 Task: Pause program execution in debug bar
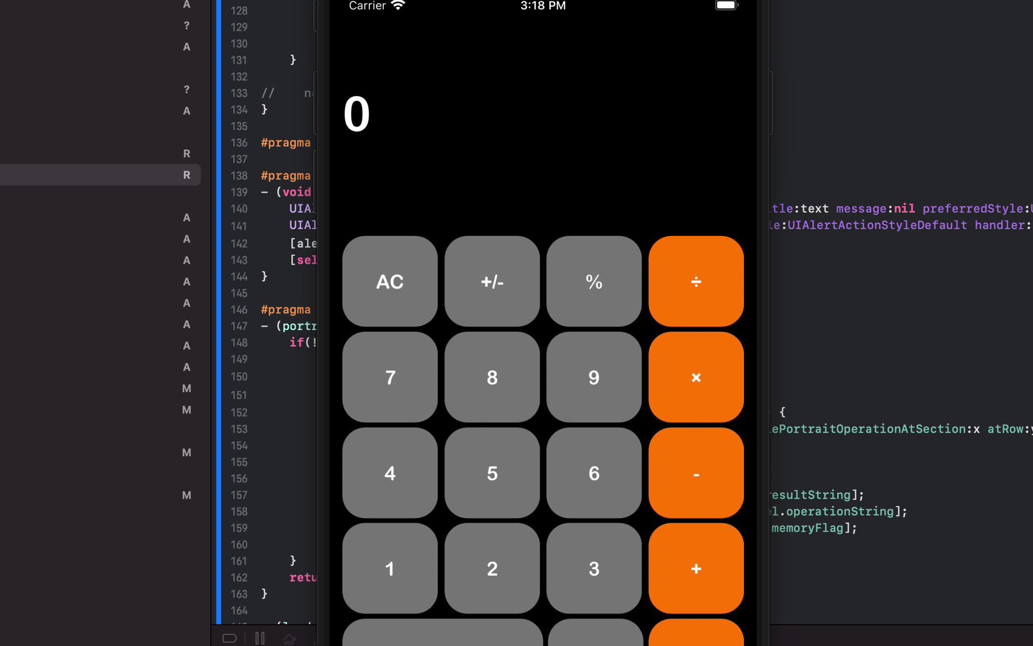click(260, 638)
